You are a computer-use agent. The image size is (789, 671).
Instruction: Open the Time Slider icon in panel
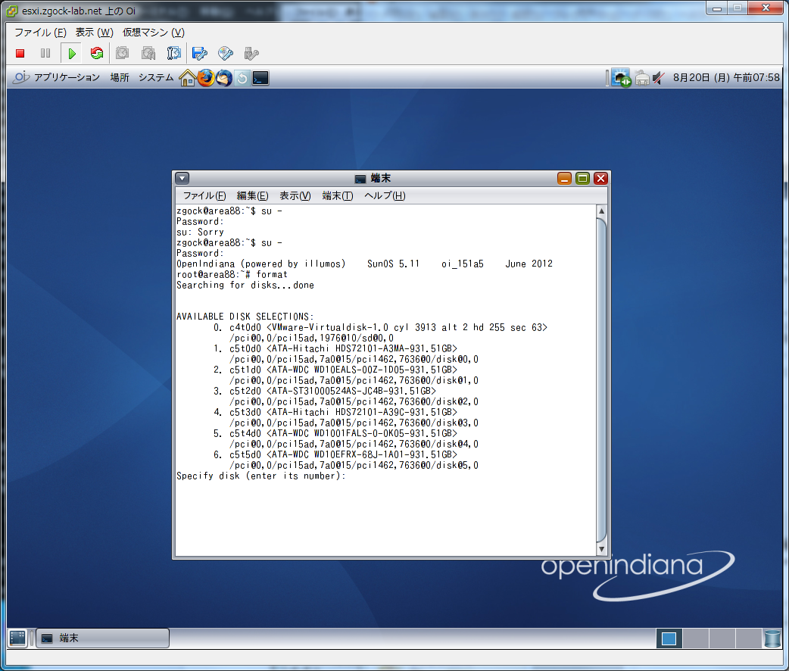click(x=242, y=78)
